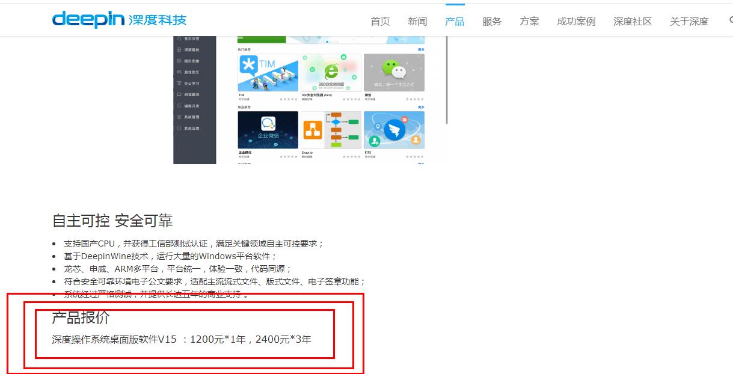Select the 办公学习 category in the store sidebar
The image size is (733, 374).
click(192, 84)
